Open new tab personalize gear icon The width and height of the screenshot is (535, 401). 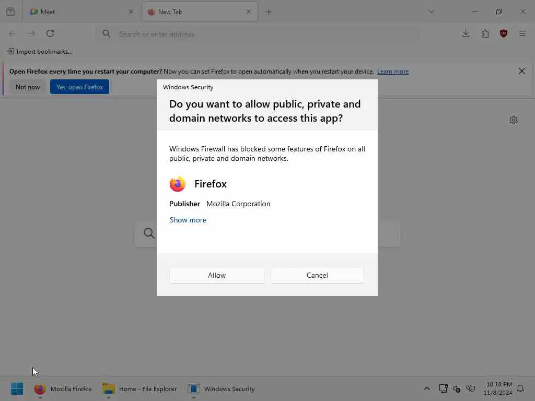pos(514,120)
